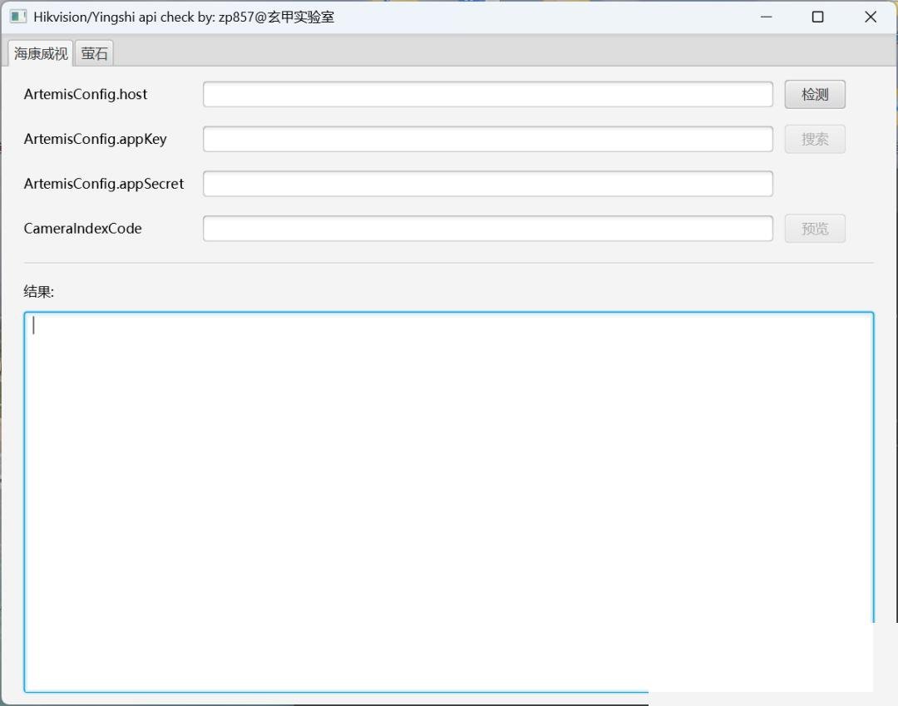Click the 结果: label
Screen dimensions: 898x706
coord(38,291)
